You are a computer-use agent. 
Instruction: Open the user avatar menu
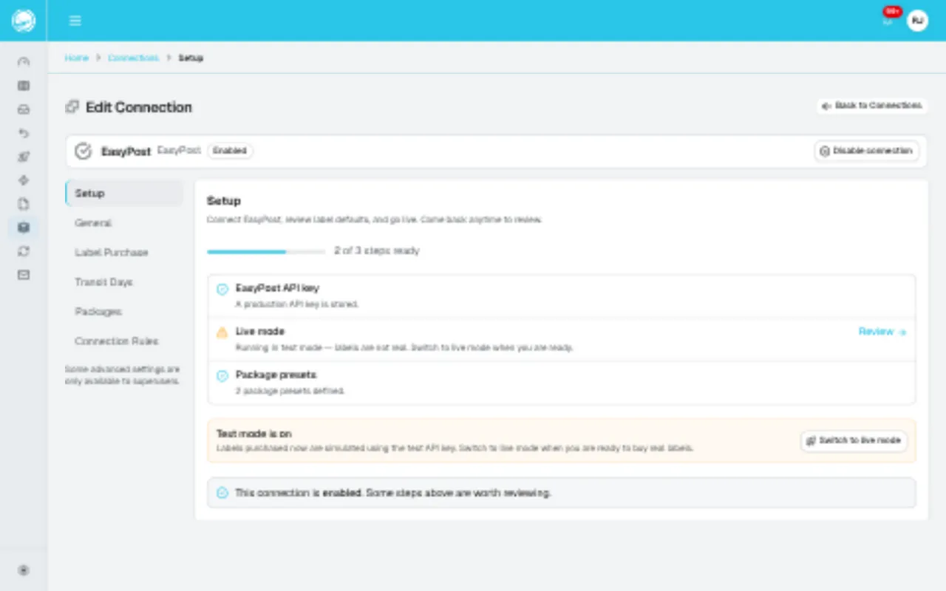917,21
